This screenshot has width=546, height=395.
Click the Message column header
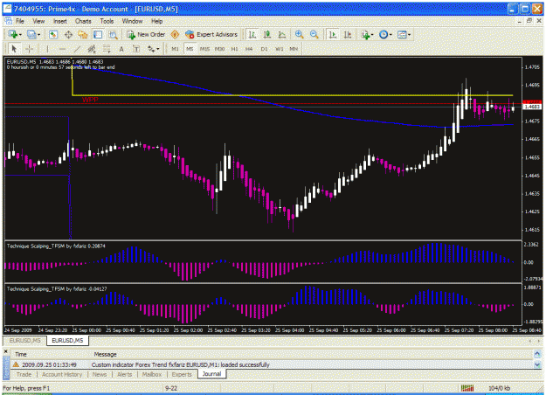pos(105,354)
